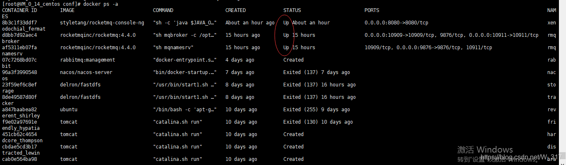Click the COMMAND column header
The width and height of the screenshot is (566, 165).
[x=163, y=10]
